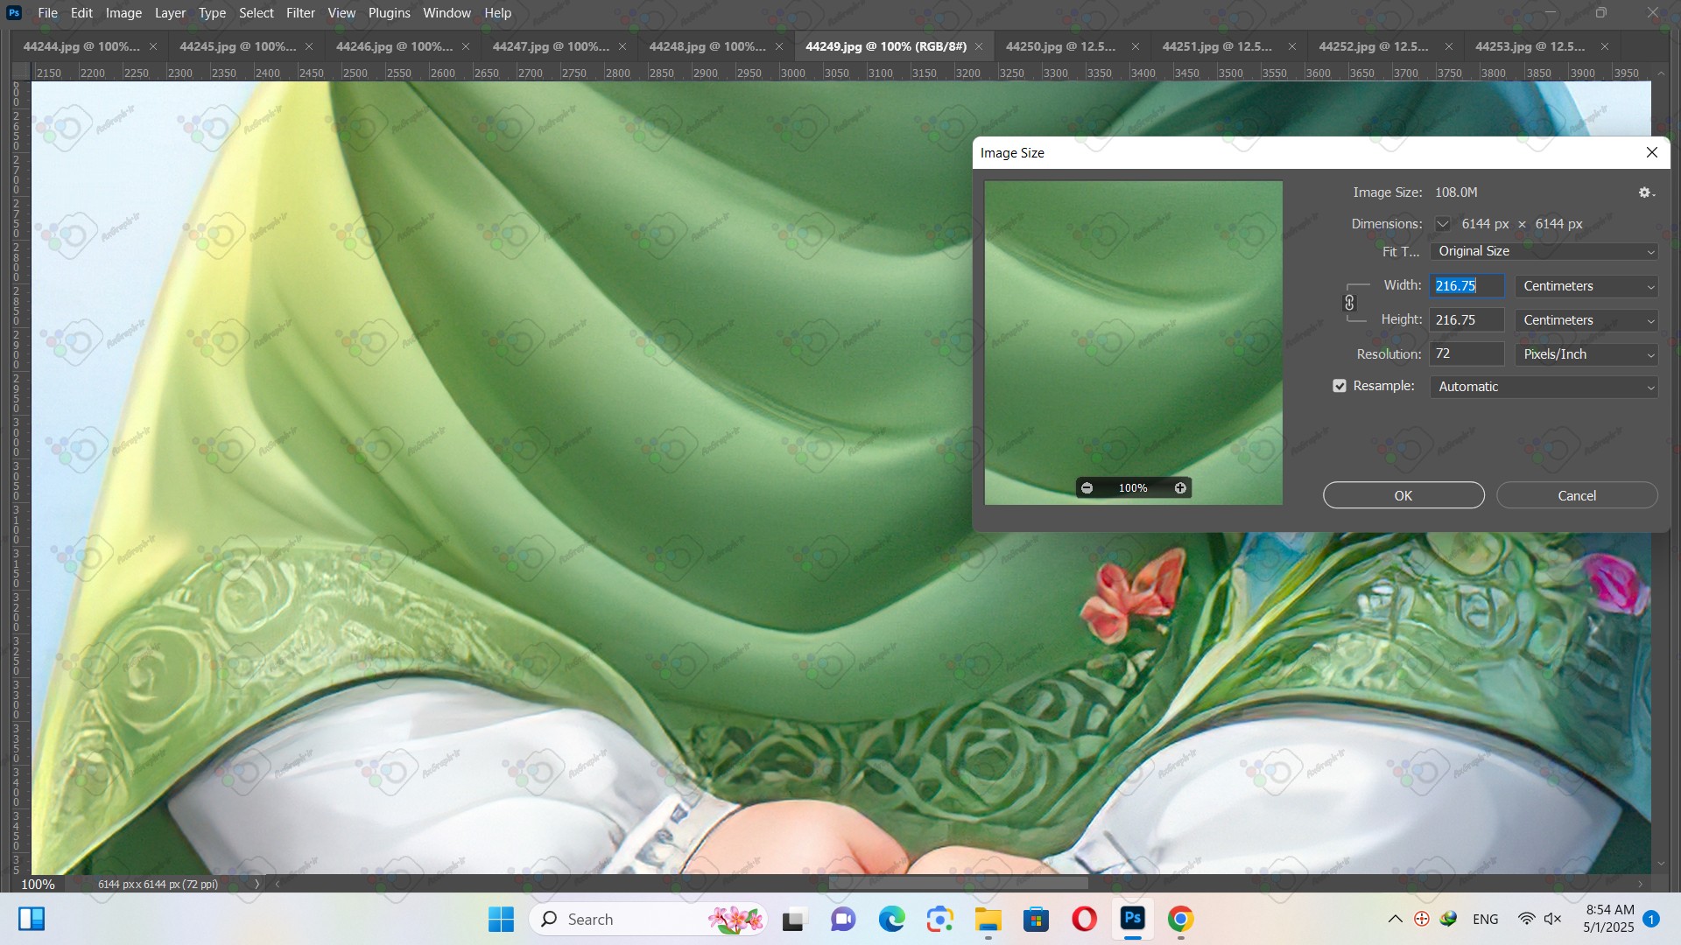Open Microsoft Store from the taskbar

[x=1037, y=920]
